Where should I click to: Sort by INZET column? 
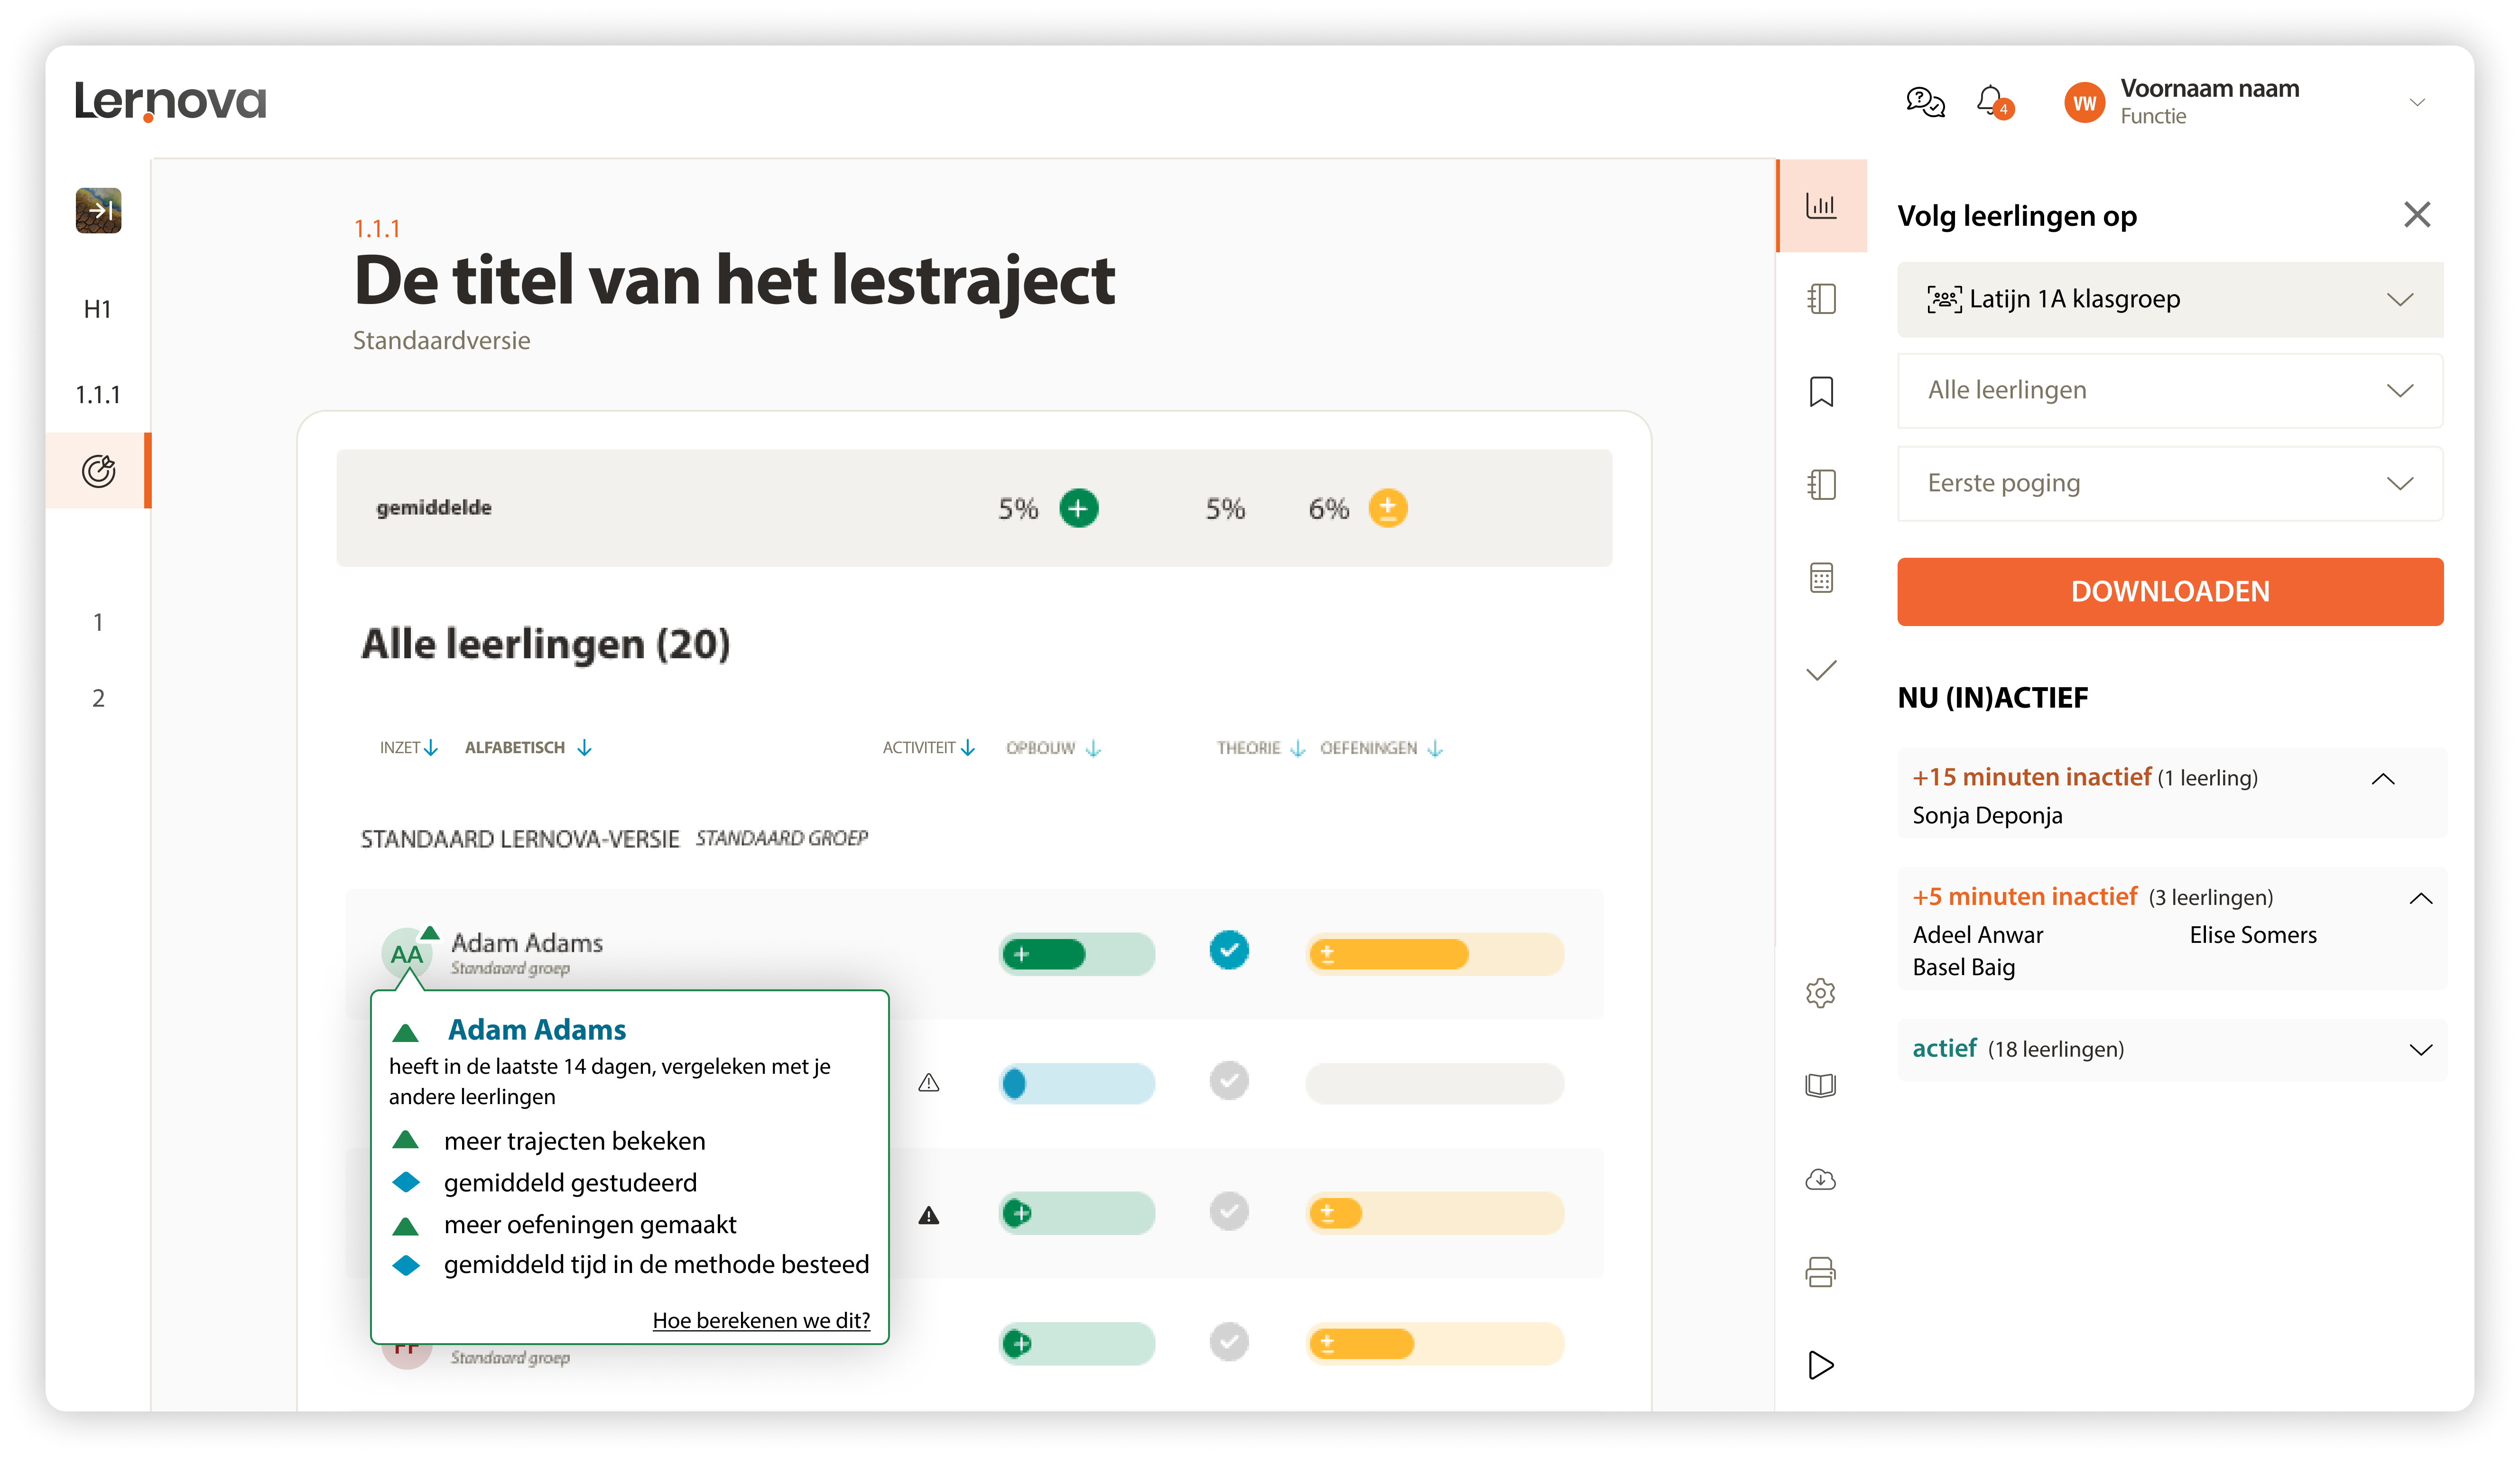coord(408,747)
